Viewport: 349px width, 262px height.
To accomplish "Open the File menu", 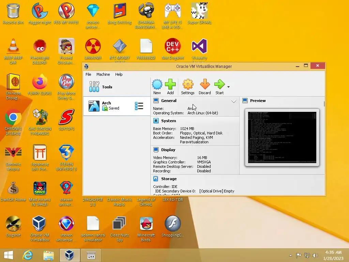I will pyautogui.click(x=88, y=74).
